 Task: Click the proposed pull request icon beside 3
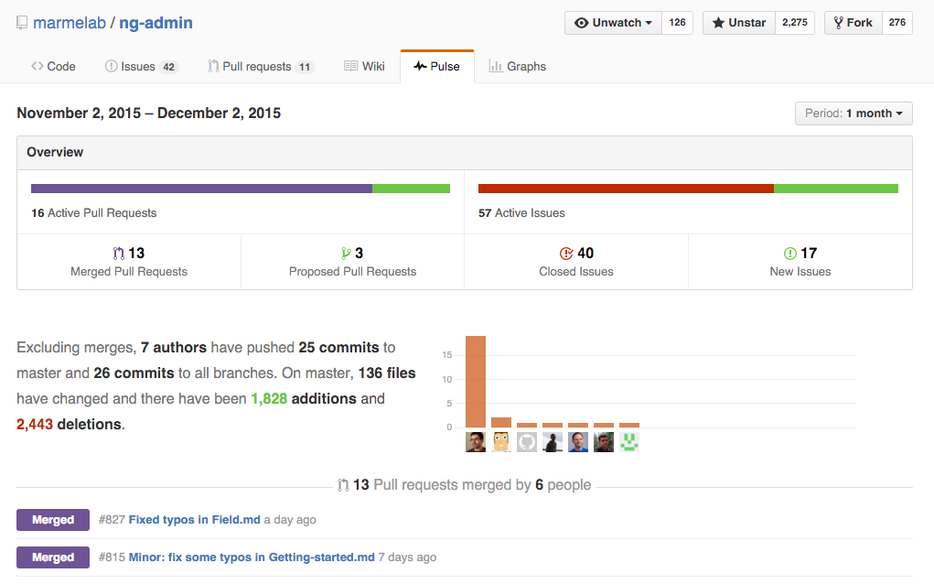(x=346, y=254)
